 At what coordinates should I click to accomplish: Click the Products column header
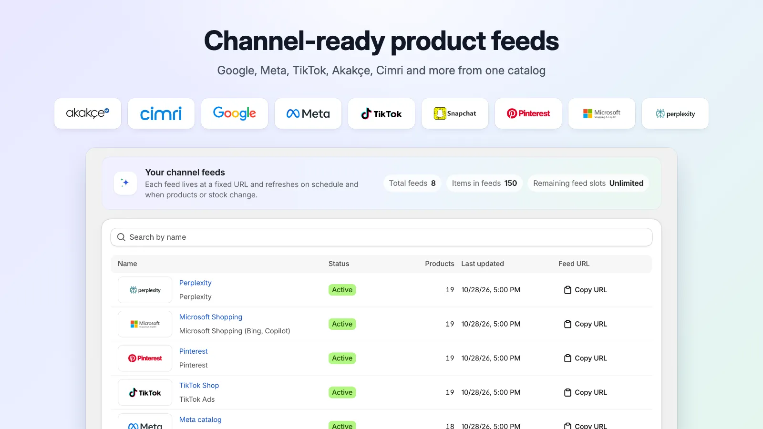(440, 264)
